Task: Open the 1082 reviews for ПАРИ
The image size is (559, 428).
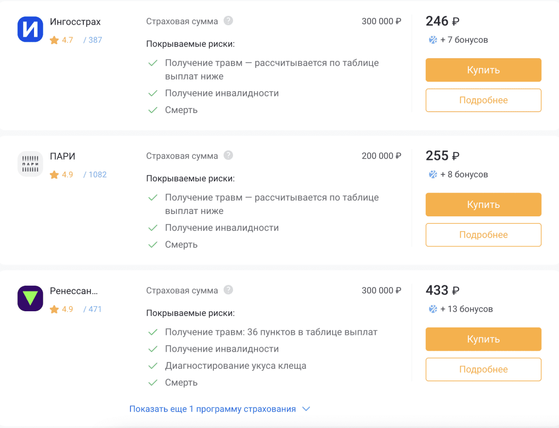Action: pos(95,175)
